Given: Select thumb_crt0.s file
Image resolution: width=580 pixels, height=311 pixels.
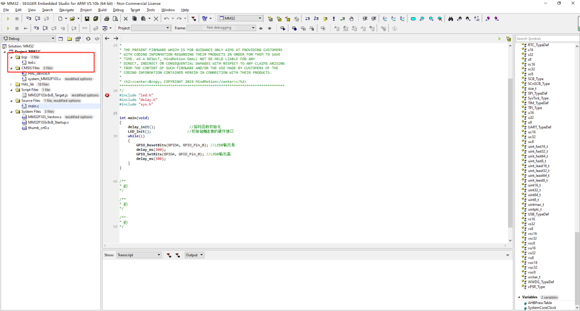Looking at the screenshot, I should (x=39, y=128).
